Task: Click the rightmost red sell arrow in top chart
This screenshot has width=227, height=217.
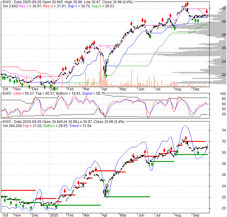Action: (x=207, y=11)
